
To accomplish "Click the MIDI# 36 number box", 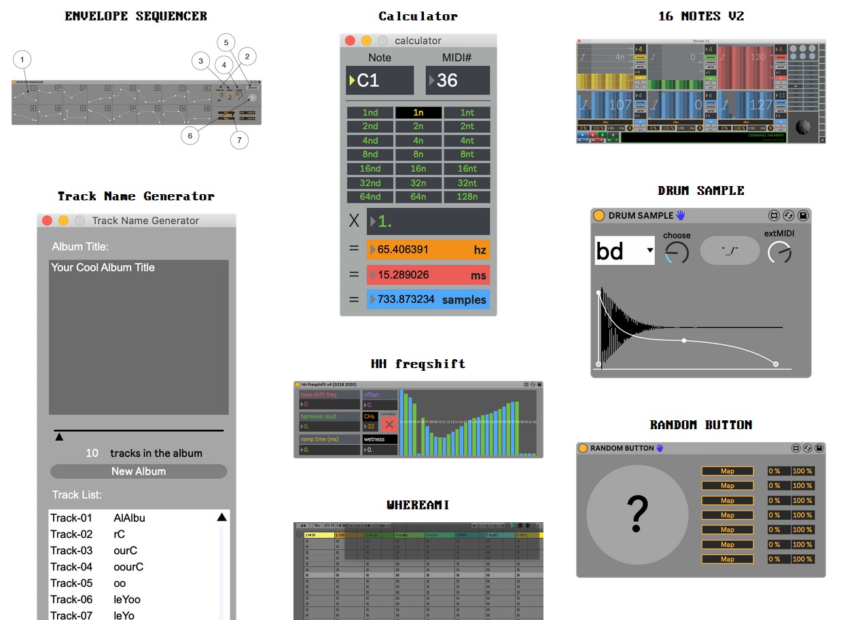I will [x=458, y=81].
